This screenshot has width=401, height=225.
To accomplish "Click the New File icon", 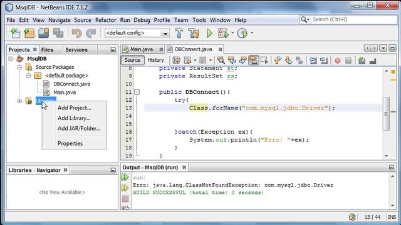I will tap(15, 33).
